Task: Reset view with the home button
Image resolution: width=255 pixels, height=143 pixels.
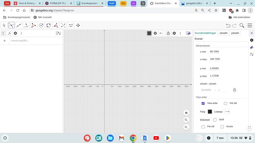Action: [x=186, y=113]
